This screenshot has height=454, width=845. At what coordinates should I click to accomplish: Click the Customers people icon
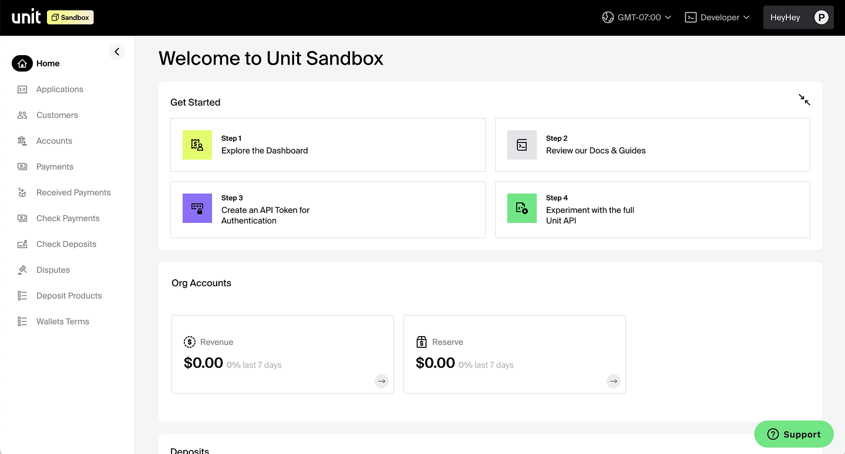(22, 115)
